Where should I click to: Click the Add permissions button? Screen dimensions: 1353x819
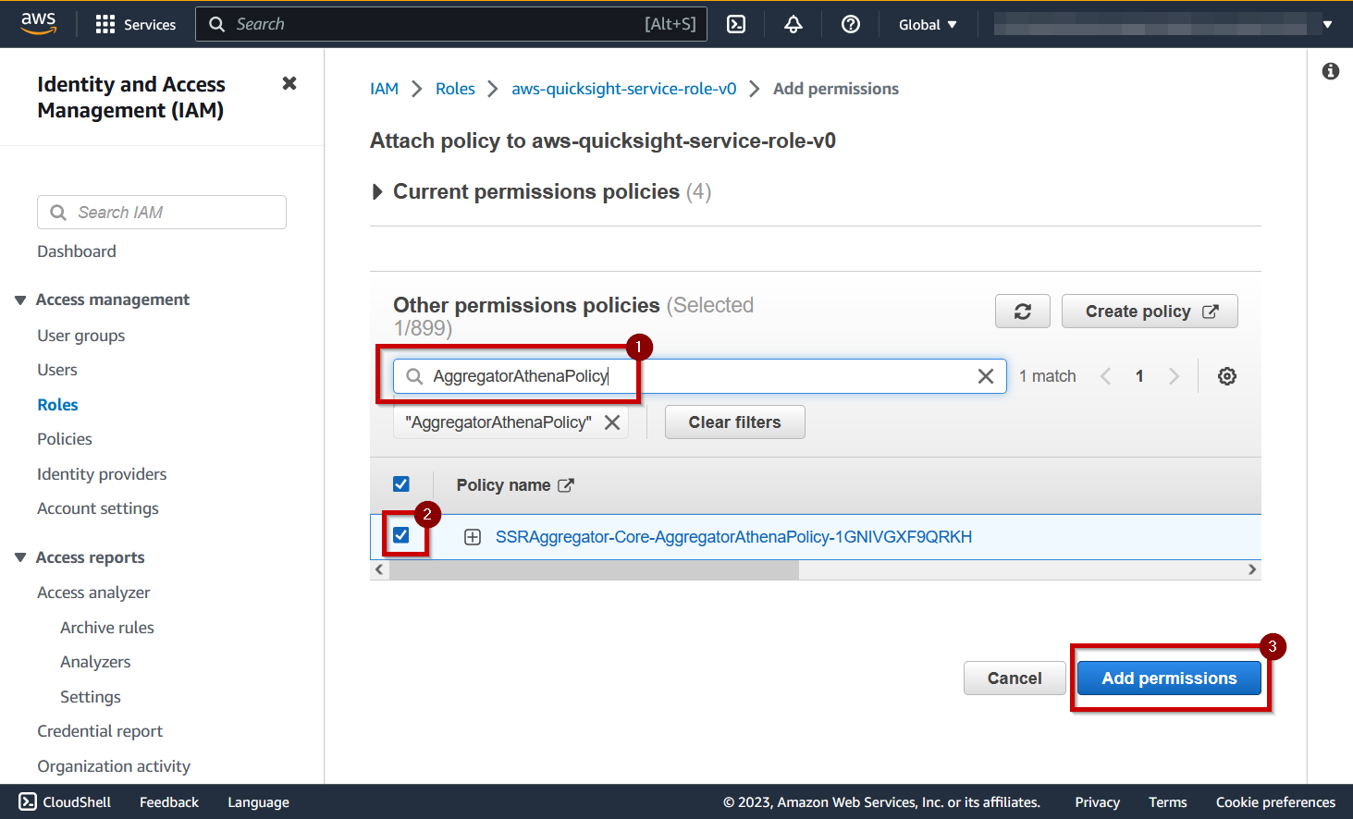click(x=1169, y=678)
